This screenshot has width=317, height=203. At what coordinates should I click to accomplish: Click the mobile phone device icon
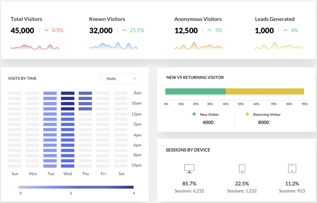242,168
